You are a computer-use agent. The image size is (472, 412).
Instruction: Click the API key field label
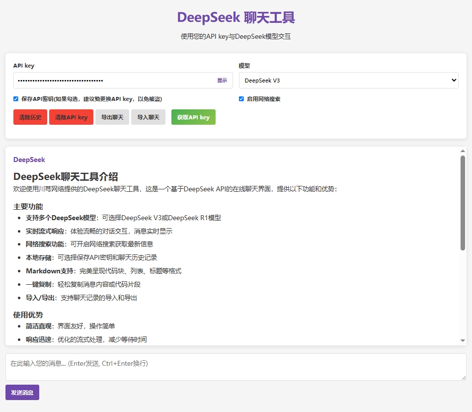click(24, 66)
